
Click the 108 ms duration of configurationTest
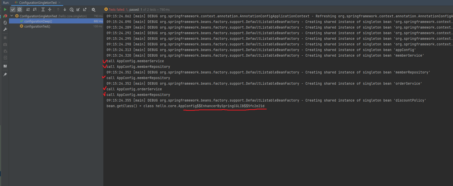[98, 26]
